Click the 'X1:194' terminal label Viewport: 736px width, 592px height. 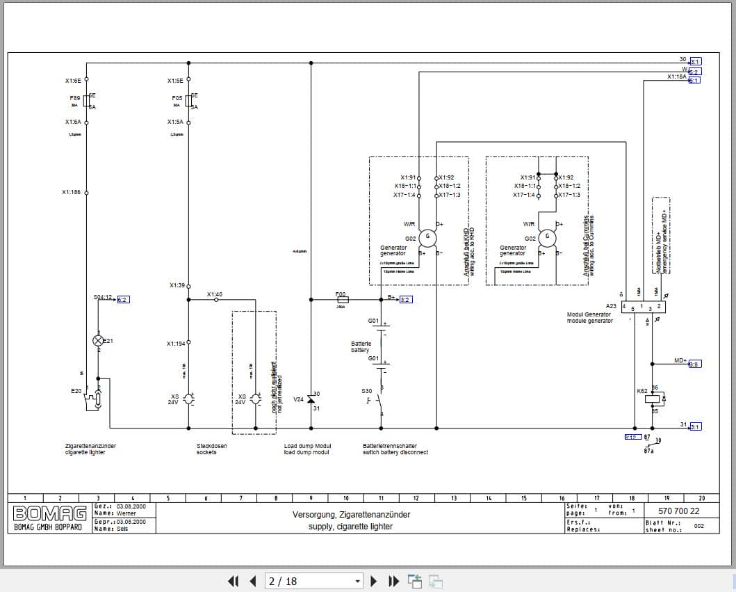coord(176,344)
